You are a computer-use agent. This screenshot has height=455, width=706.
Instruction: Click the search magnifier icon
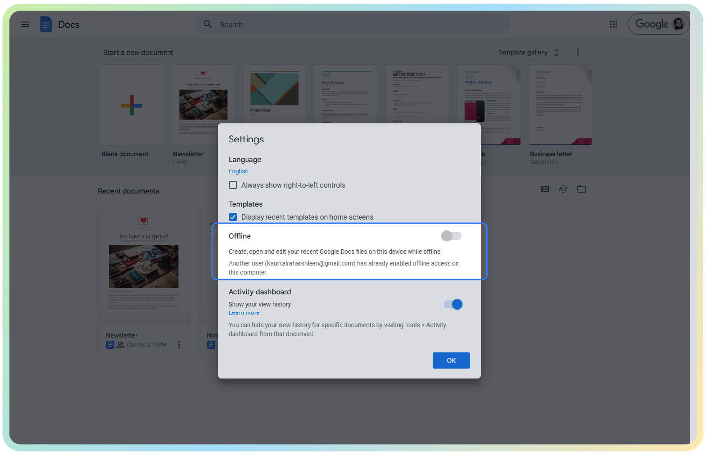pos(208,24)
